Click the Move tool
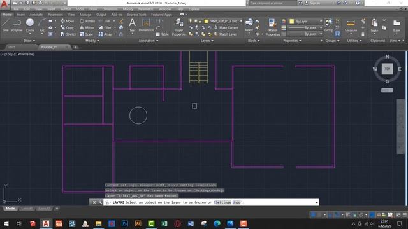Image resolution: width=408 pixels, height=229 pixels. click(x=67, y=21)
